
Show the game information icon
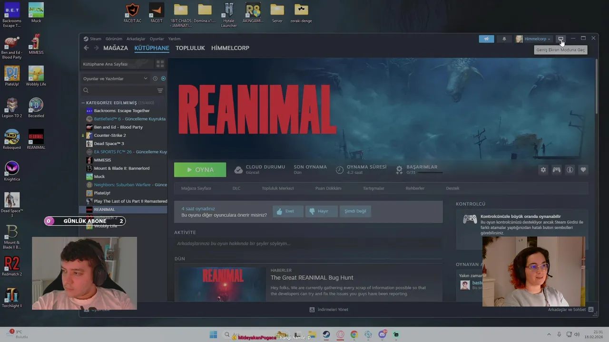pyautogui.click(x=570, y=170)
